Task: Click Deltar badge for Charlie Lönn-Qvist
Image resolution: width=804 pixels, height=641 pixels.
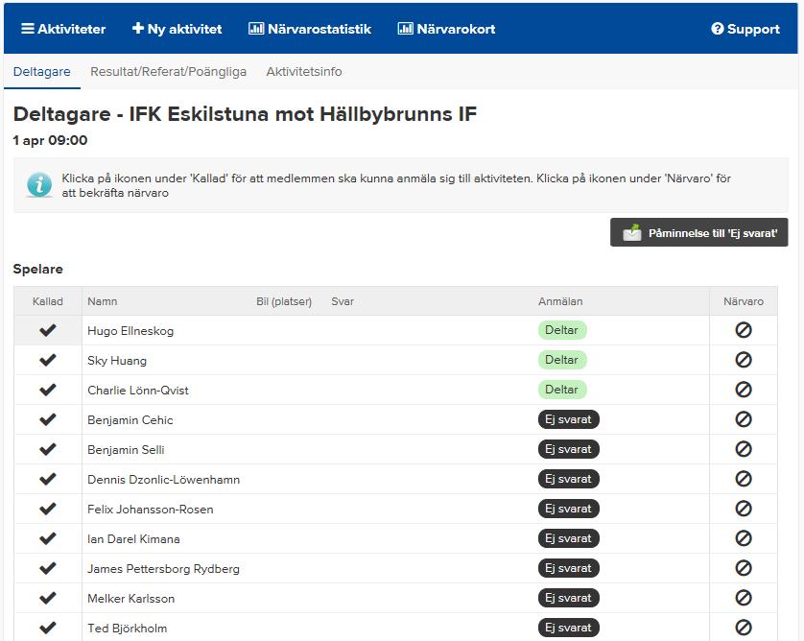Action: click(562, 390)
